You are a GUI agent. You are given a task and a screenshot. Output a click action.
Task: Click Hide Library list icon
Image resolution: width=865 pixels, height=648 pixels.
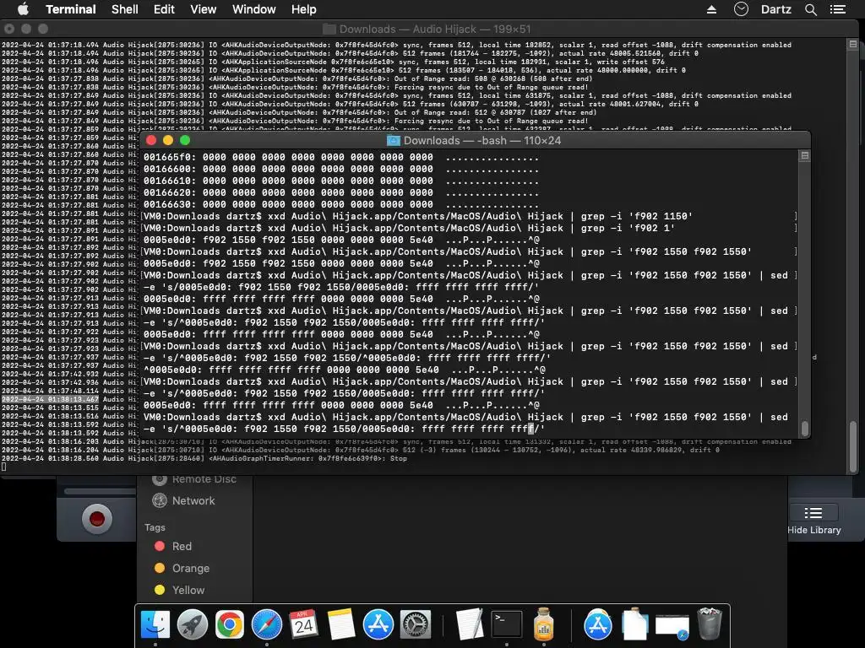[x=813, y=514]
